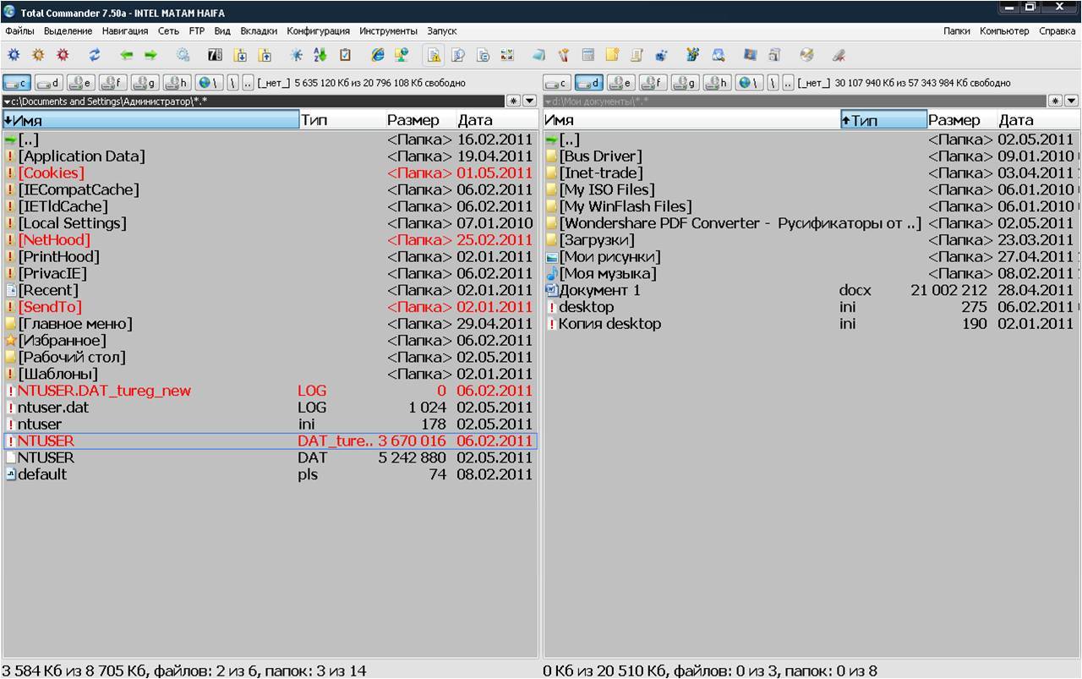The height and width of the screenshot is (679, 1082).
Task: Click the scroll paper toolbar icon
Action: [637, 55]
